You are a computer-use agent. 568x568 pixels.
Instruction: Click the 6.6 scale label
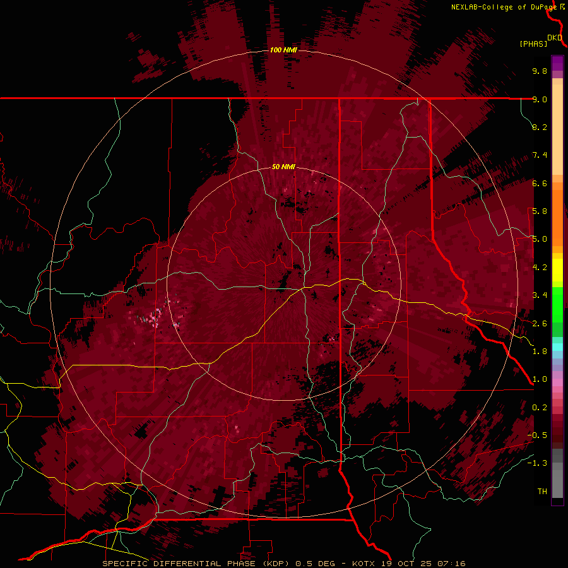[x=540, y=183]
